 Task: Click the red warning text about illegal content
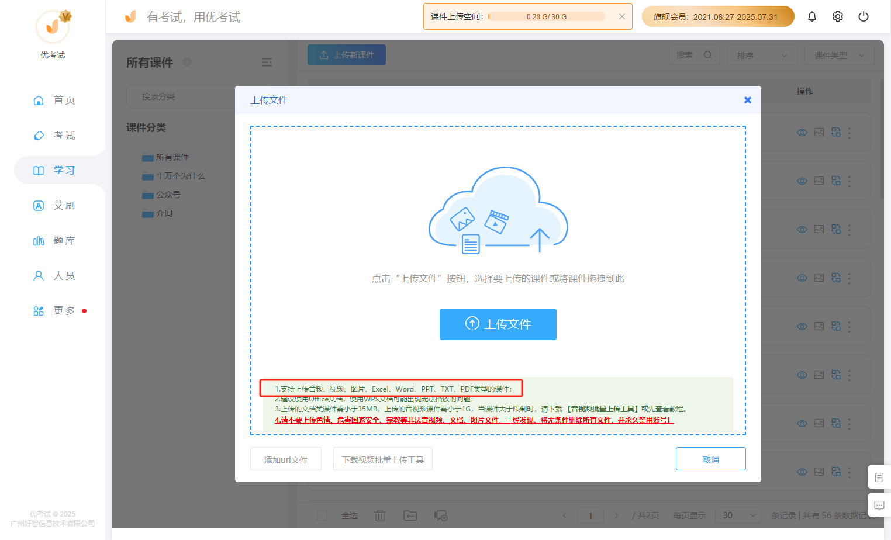[x=474, y=420]
